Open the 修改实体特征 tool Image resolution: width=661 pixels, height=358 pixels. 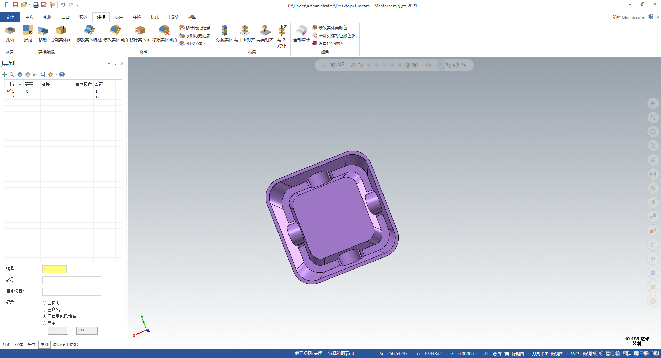pos(89,31)
